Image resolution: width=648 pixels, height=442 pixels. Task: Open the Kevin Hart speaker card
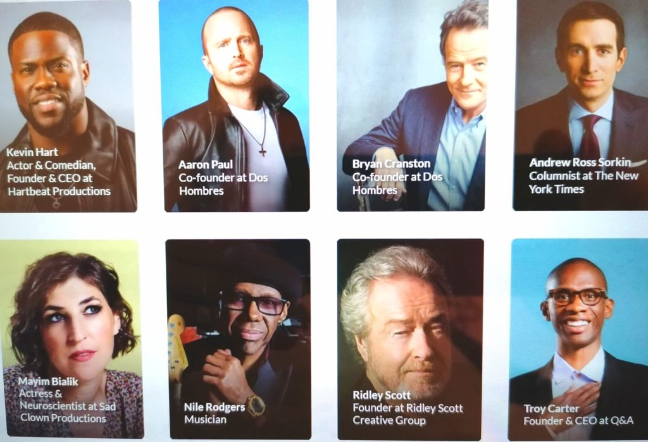67,106
